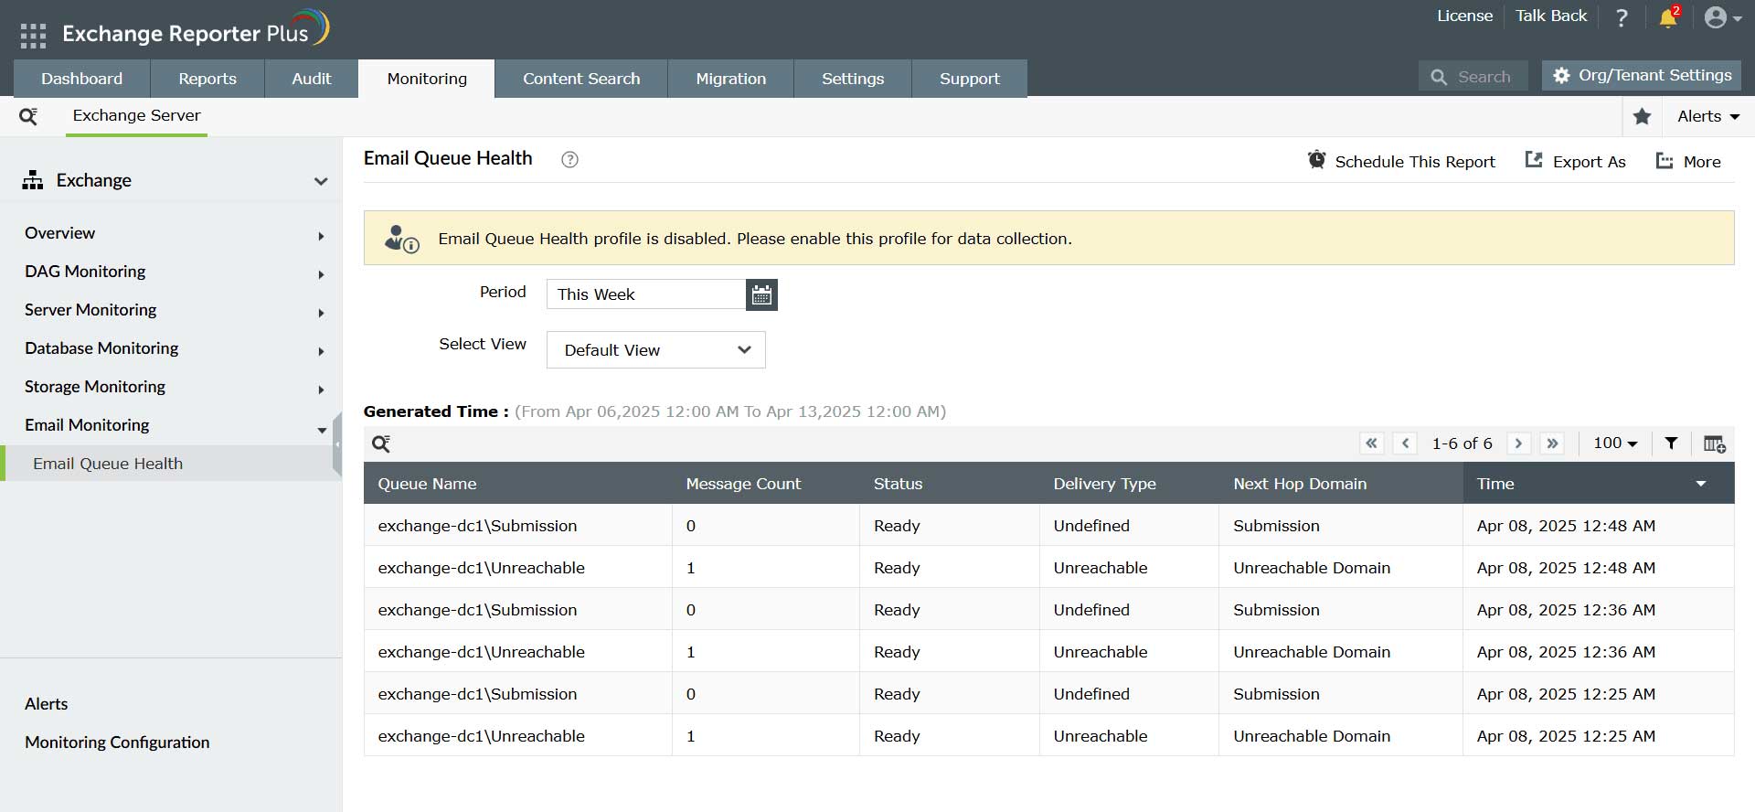The height and width of the screenshot is (812, 1755).
Task: Open the apps grid launcher icon
Action: [x=33, y=36]
